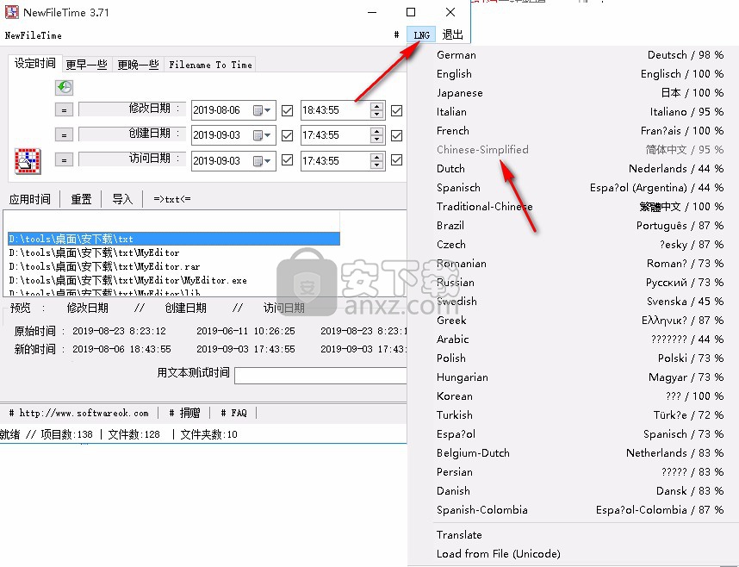Click the = button beside 创建日期
The width and height of the screenshot is (739, 567).
64,135
